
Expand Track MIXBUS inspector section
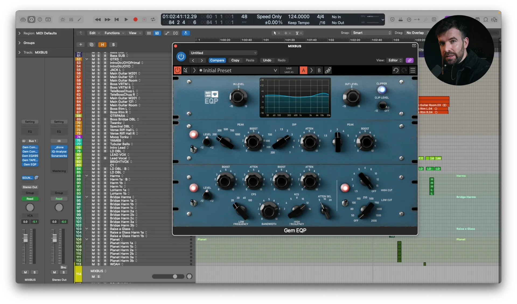(x=19, y=52)
